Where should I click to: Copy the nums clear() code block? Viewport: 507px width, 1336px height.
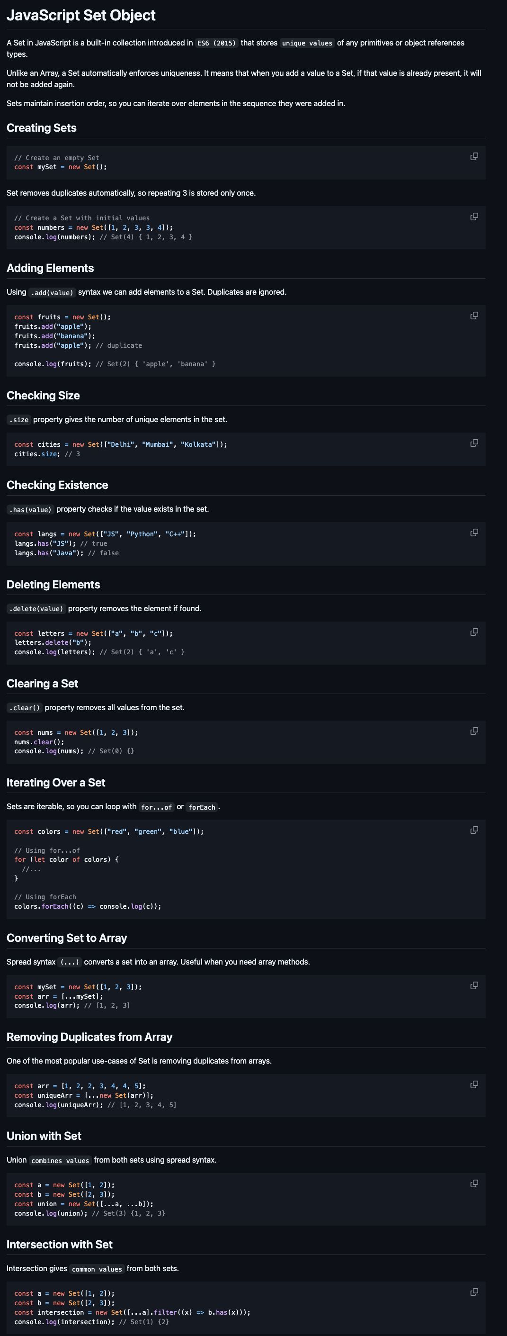(474, 731)
